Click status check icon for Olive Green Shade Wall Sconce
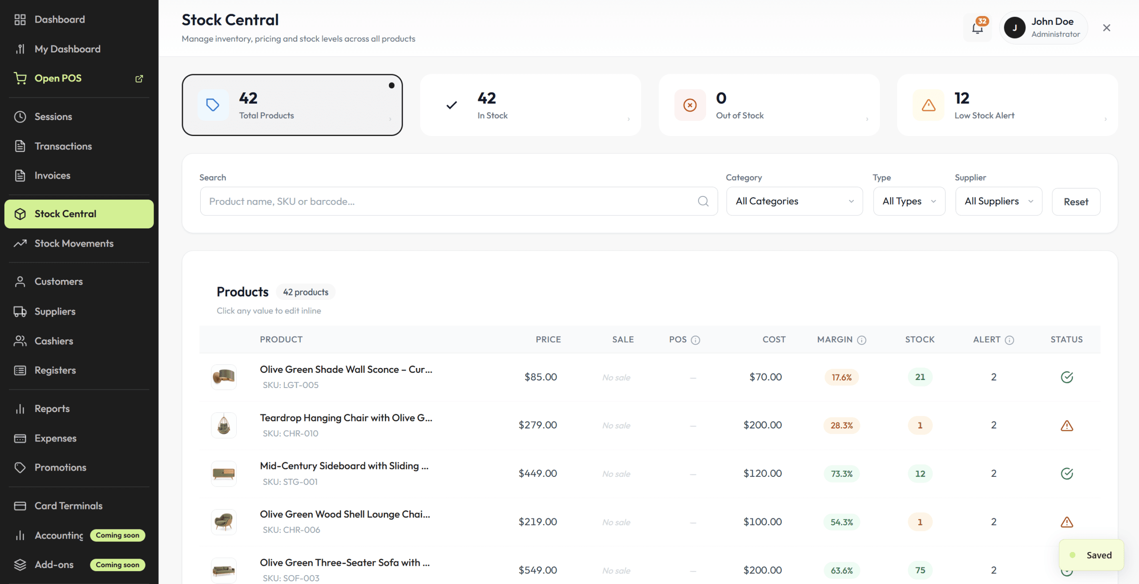Image resolution: width=1139 pixels, height=584 pixels. click(x=1067, y=377)
